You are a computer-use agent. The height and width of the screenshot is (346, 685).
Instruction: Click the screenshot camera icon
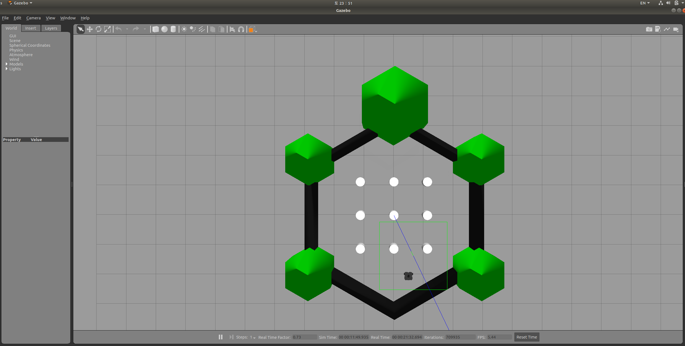[x=649, y=29]
